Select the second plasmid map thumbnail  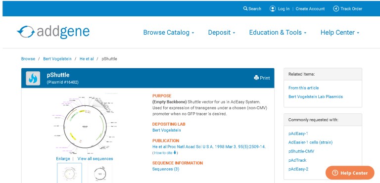tap(100, 173)
